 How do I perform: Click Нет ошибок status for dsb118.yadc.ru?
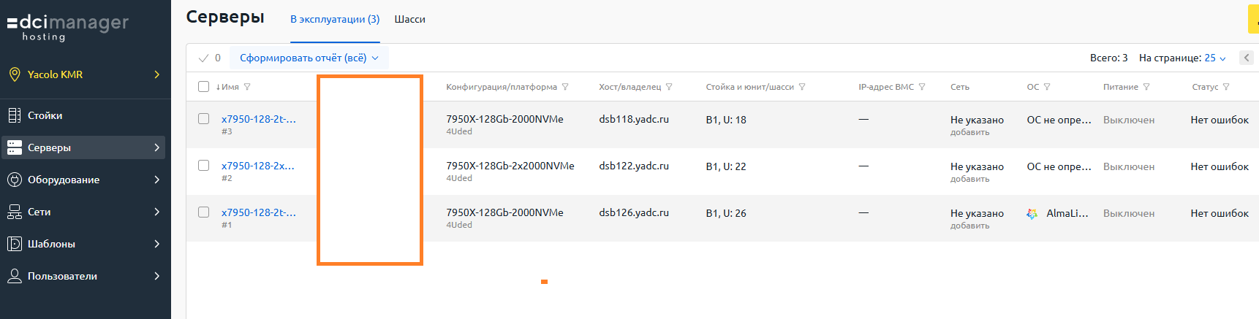[1220, 120]
